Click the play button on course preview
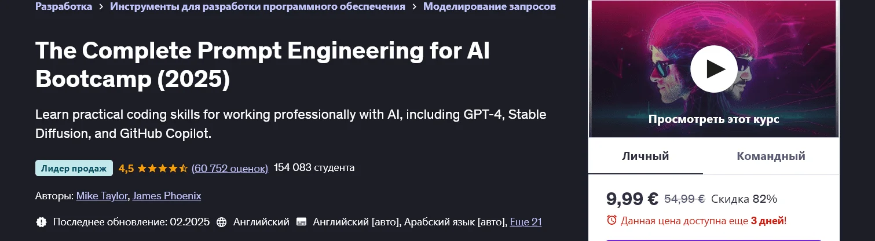This screenshot has width=875, height=241. click(x=713, y=69)
